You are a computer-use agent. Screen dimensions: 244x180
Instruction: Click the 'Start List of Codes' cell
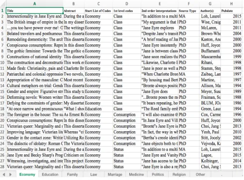[x=98, y=10]
